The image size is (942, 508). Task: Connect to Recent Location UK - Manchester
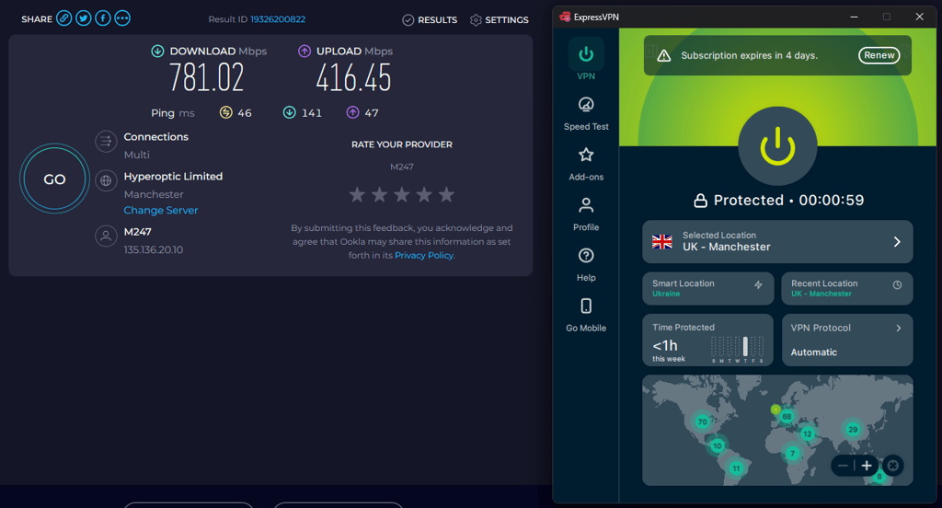[x=847, y=289]
